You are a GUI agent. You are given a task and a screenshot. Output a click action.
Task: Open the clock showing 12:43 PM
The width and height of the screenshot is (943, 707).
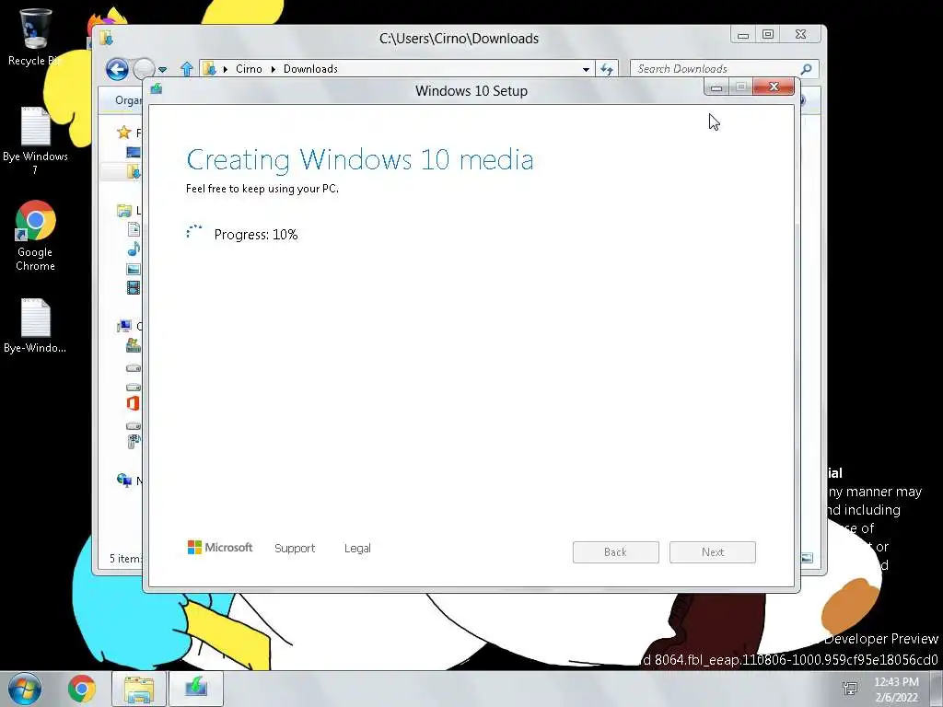tap(896, 689)
